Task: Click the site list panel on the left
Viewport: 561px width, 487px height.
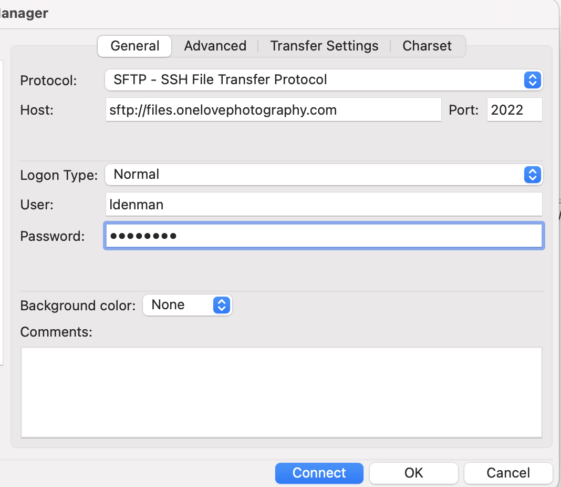Action: click(x=2, y=210)
